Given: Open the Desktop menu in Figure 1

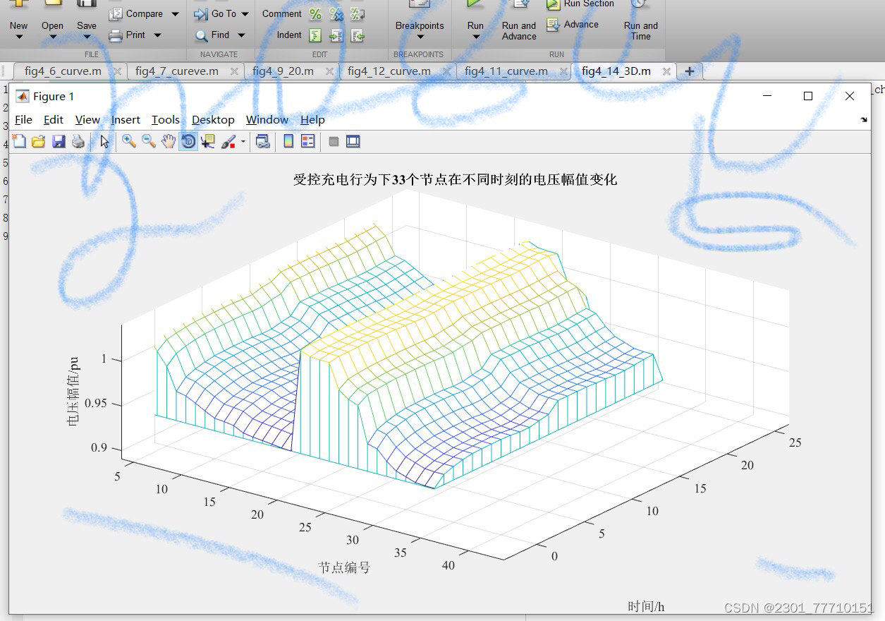Looking at the screenshot, I should pyautogui.click(x=213, y=120).
